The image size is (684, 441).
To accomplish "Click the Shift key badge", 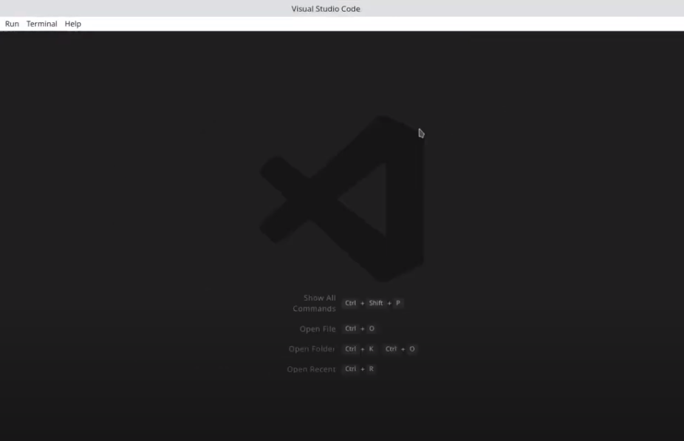I will coord(376,303).
